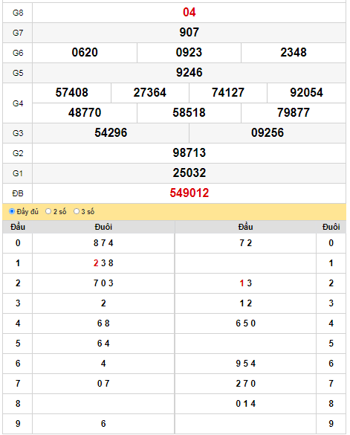
Task: Click the G8 prize number 04
Action: tap(189, 13)
